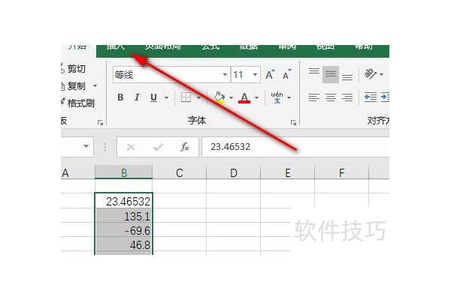Click the Copy (复制) button
The width and height of the screenshot is (451, 300).
coord(74,85)
